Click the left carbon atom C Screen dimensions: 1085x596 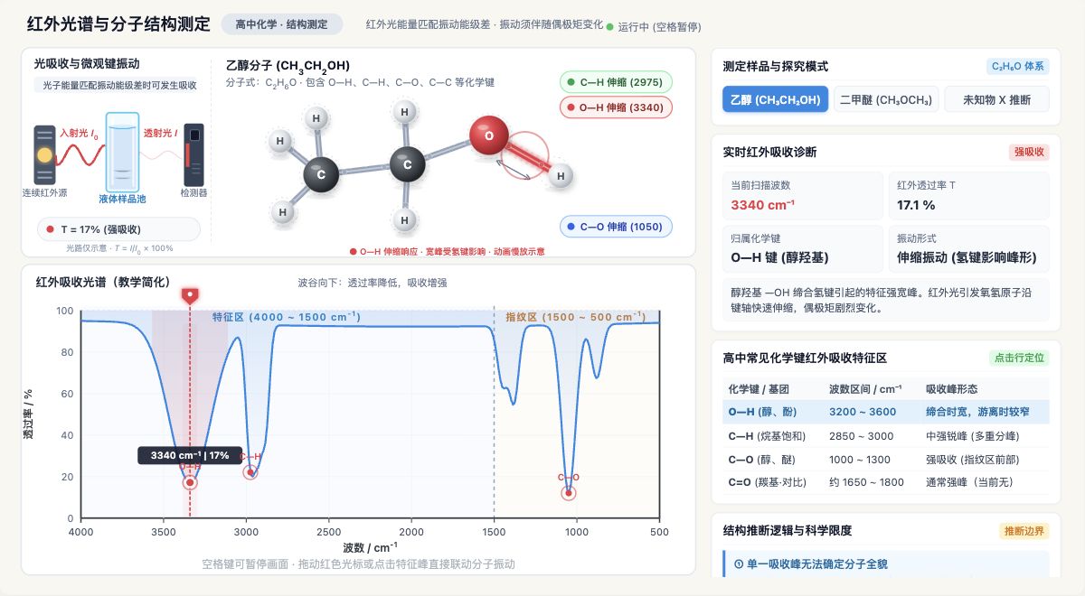point(322,173)
